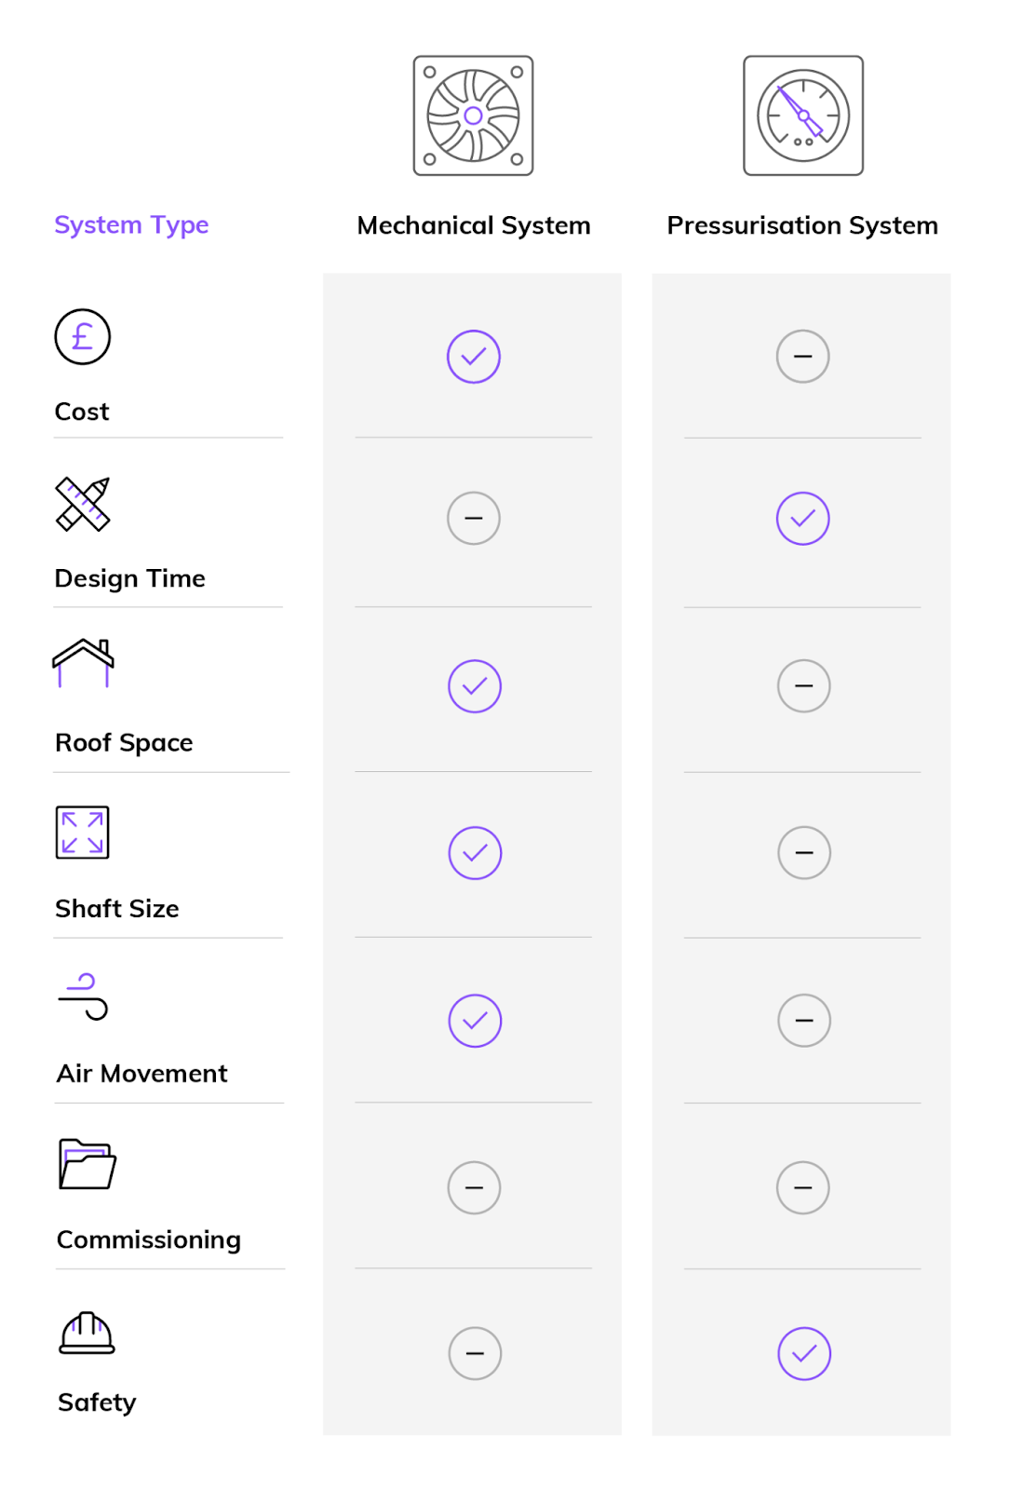Click the Air Movement row label
The image size is (1009, 1490).
pos(141,1074)
